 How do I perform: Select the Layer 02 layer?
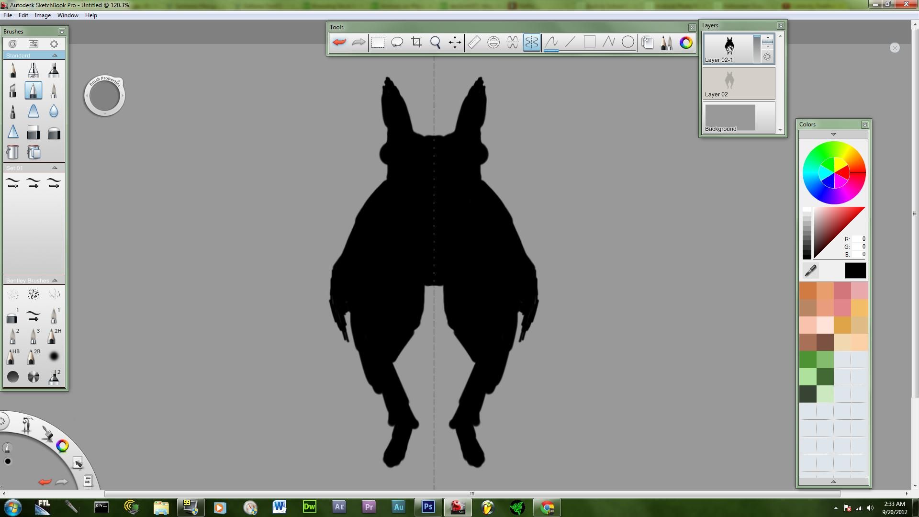pos(738,83)
